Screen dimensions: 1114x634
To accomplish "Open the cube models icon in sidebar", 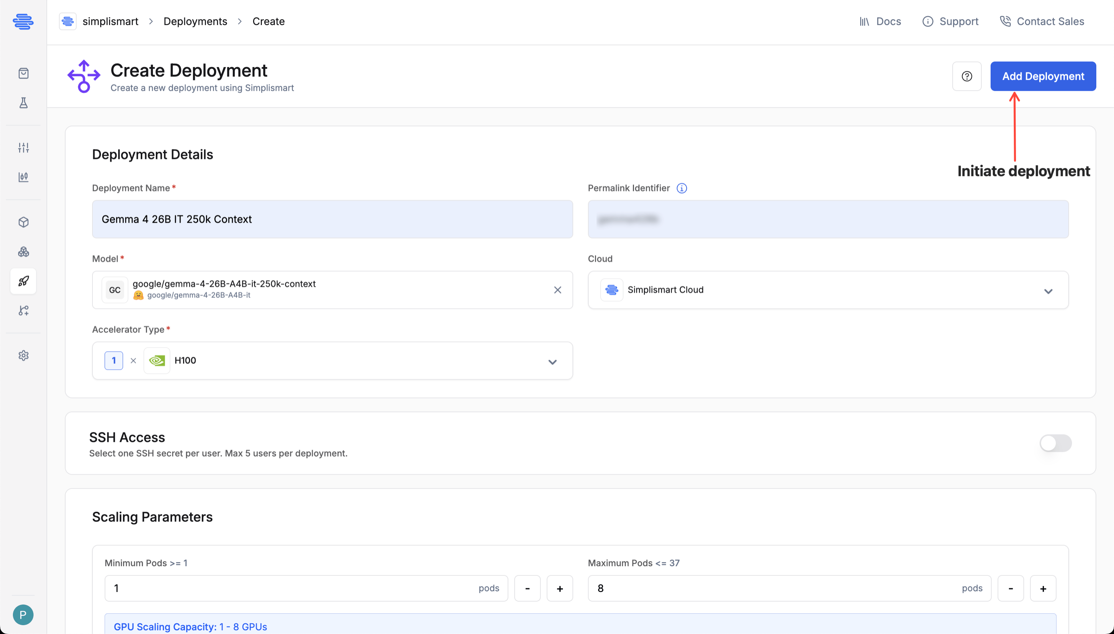I will click(24, 222).
